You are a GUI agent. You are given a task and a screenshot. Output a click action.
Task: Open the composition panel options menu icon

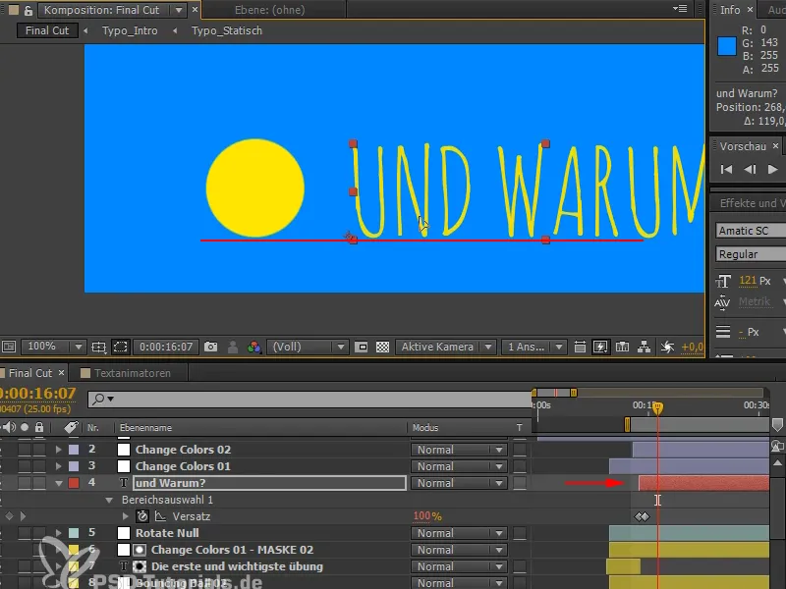(x=680, y=9)
